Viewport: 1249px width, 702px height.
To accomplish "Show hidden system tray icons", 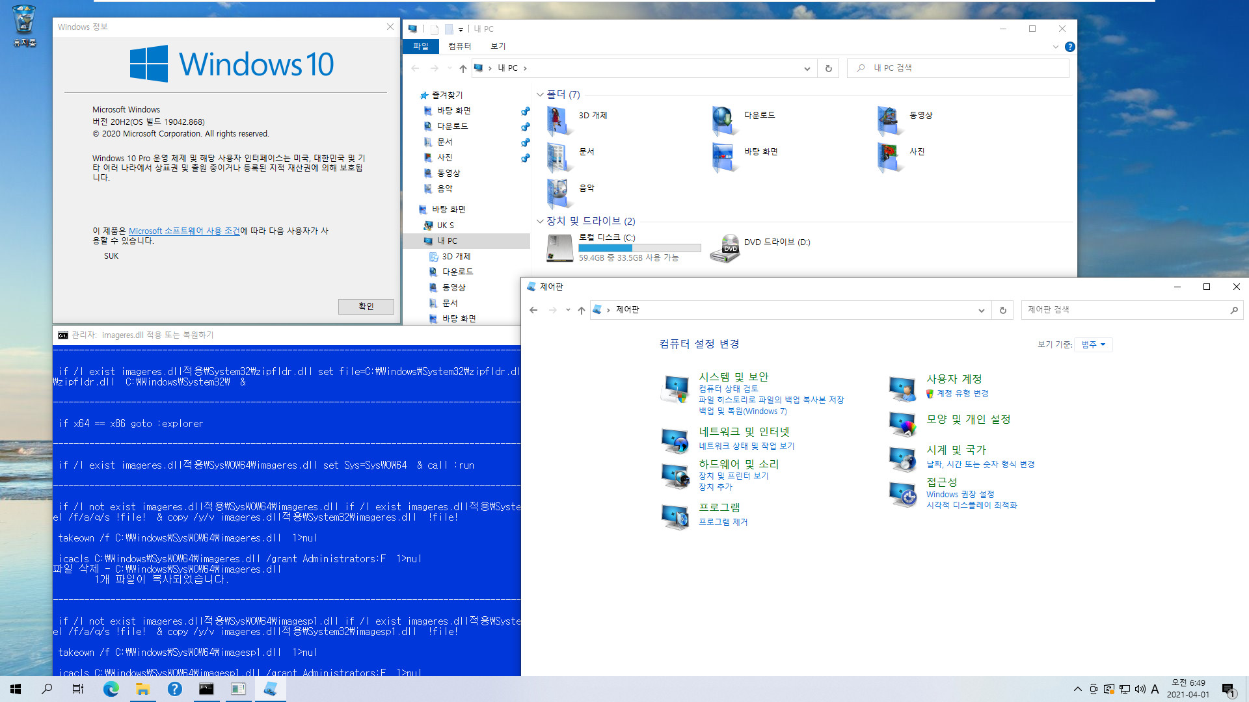I will pos(1077,689).
